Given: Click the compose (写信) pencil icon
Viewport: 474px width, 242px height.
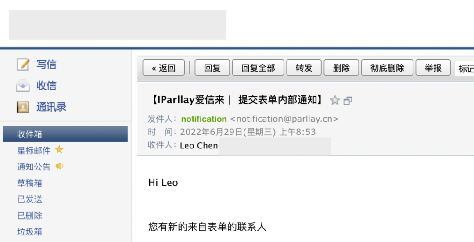Looking at the screenshot, I should tap(23, 65).
